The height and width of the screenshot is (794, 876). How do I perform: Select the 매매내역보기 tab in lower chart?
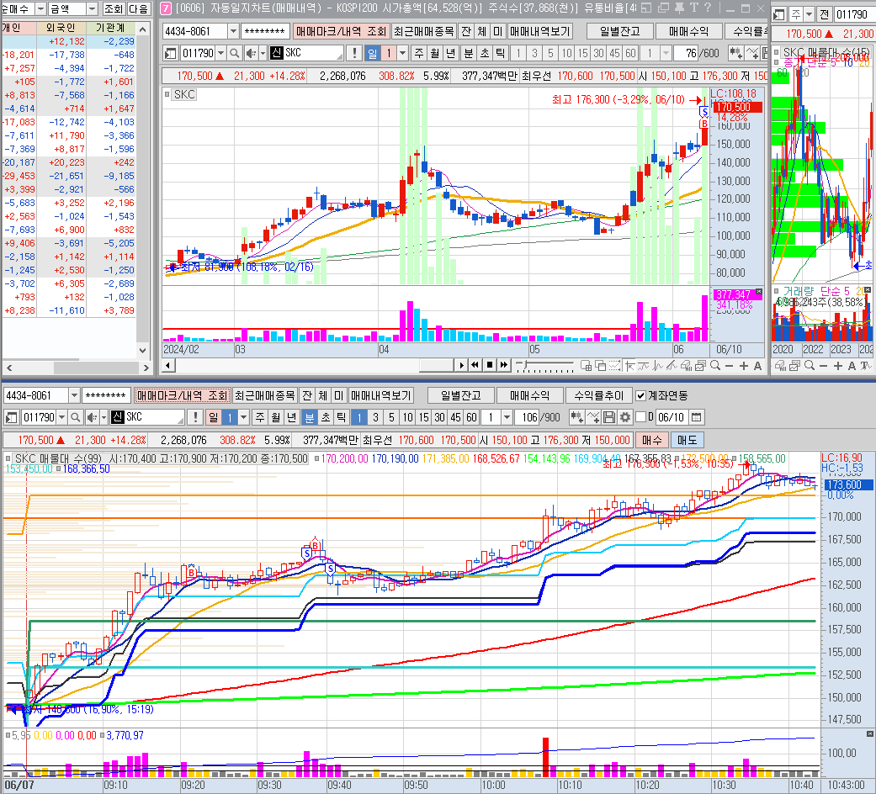(x=380, y=396)
